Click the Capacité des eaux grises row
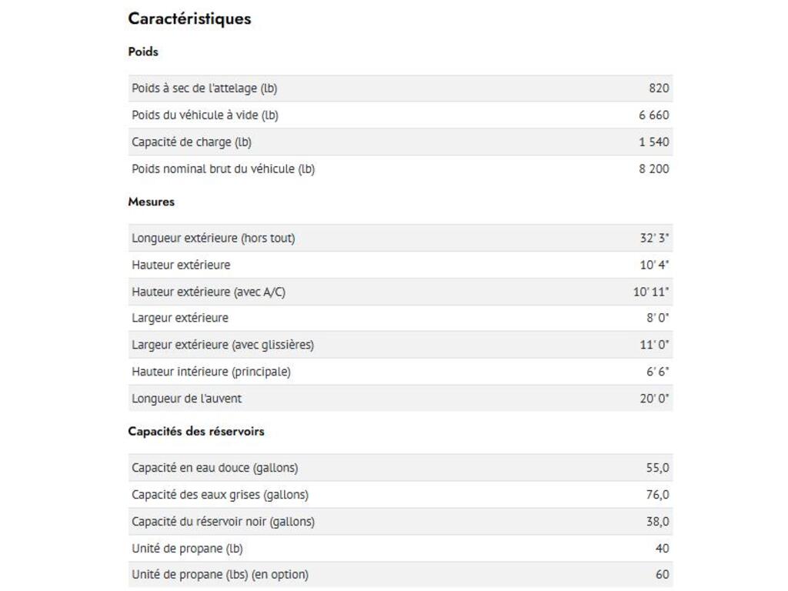The width and height of the screenshot is (788, 591). (x=400, y=495)
